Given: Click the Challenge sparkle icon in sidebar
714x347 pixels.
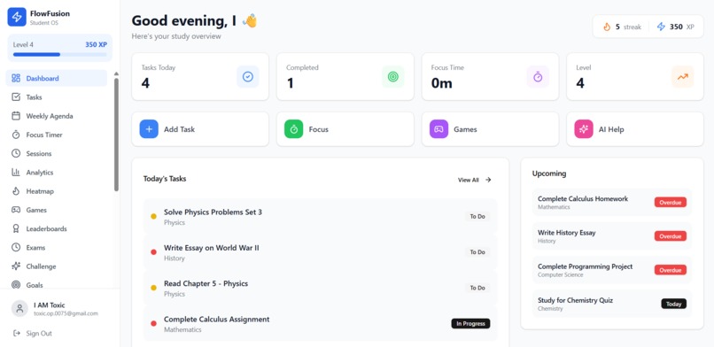Looking at the screenshot, I should click(16, 266).
